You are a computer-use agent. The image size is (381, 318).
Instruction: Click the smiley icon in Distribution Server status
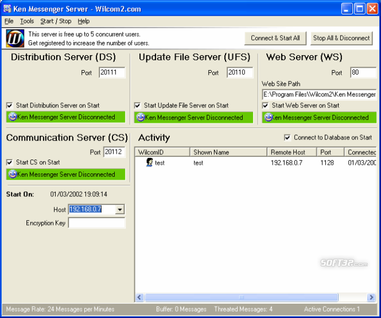coord(13,117)
